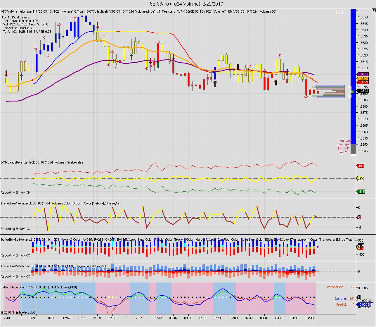Click the black 1.3592 last-price marker
Image resolution: width=376 pixels, height=327 pixels.
pos(363,91)
